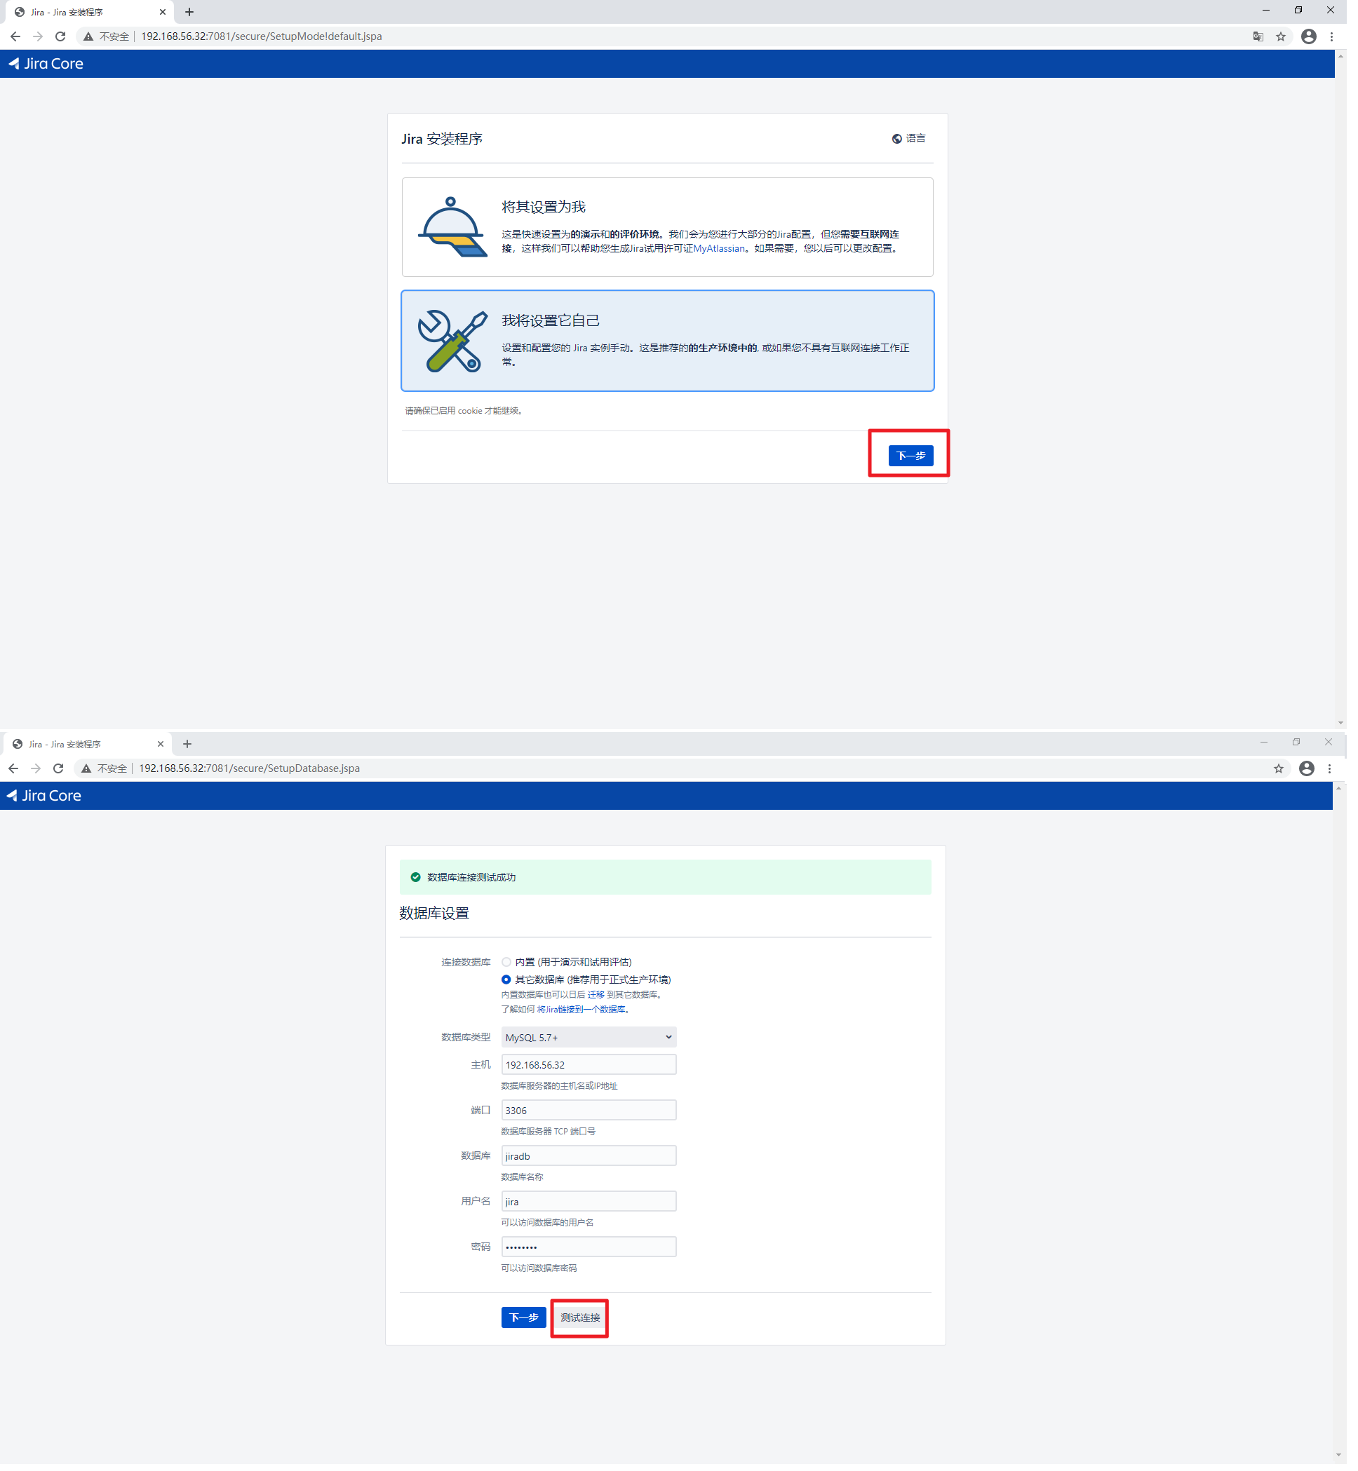Click Jira Core logo in top window
The image size is (1358, 1471).
[x=46, y=64]
